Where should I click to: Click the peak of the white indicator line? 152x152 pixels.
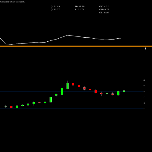pos(67,35)
